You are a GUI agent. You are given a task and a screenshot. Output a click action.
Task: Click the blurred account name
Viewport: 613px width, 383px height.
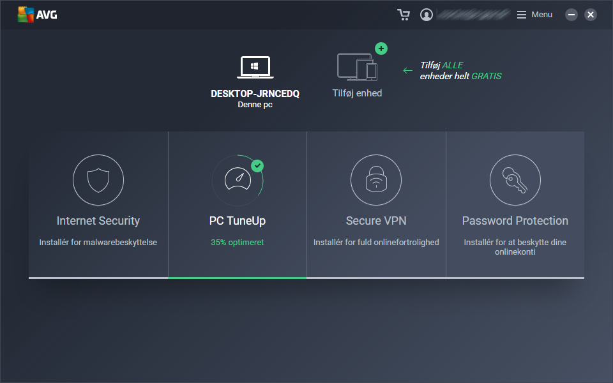(473, 15)
